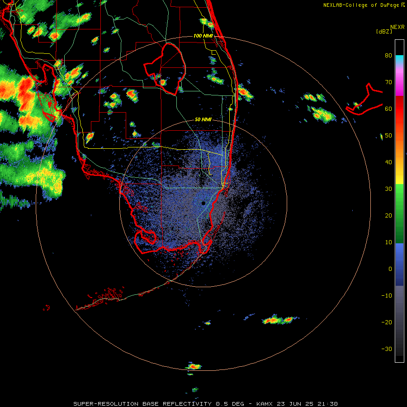Click the [dBZ] unit label

pos(384,32)
